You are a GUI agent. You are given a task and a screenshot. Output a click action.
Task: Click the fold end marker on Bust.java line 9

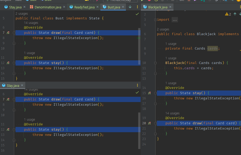[x=14, y=43]
